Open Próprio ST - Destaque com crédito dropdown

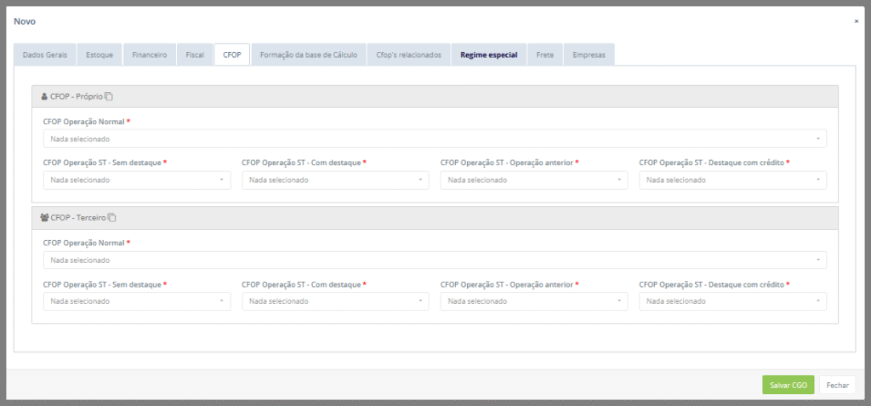(x=732, y=180)
